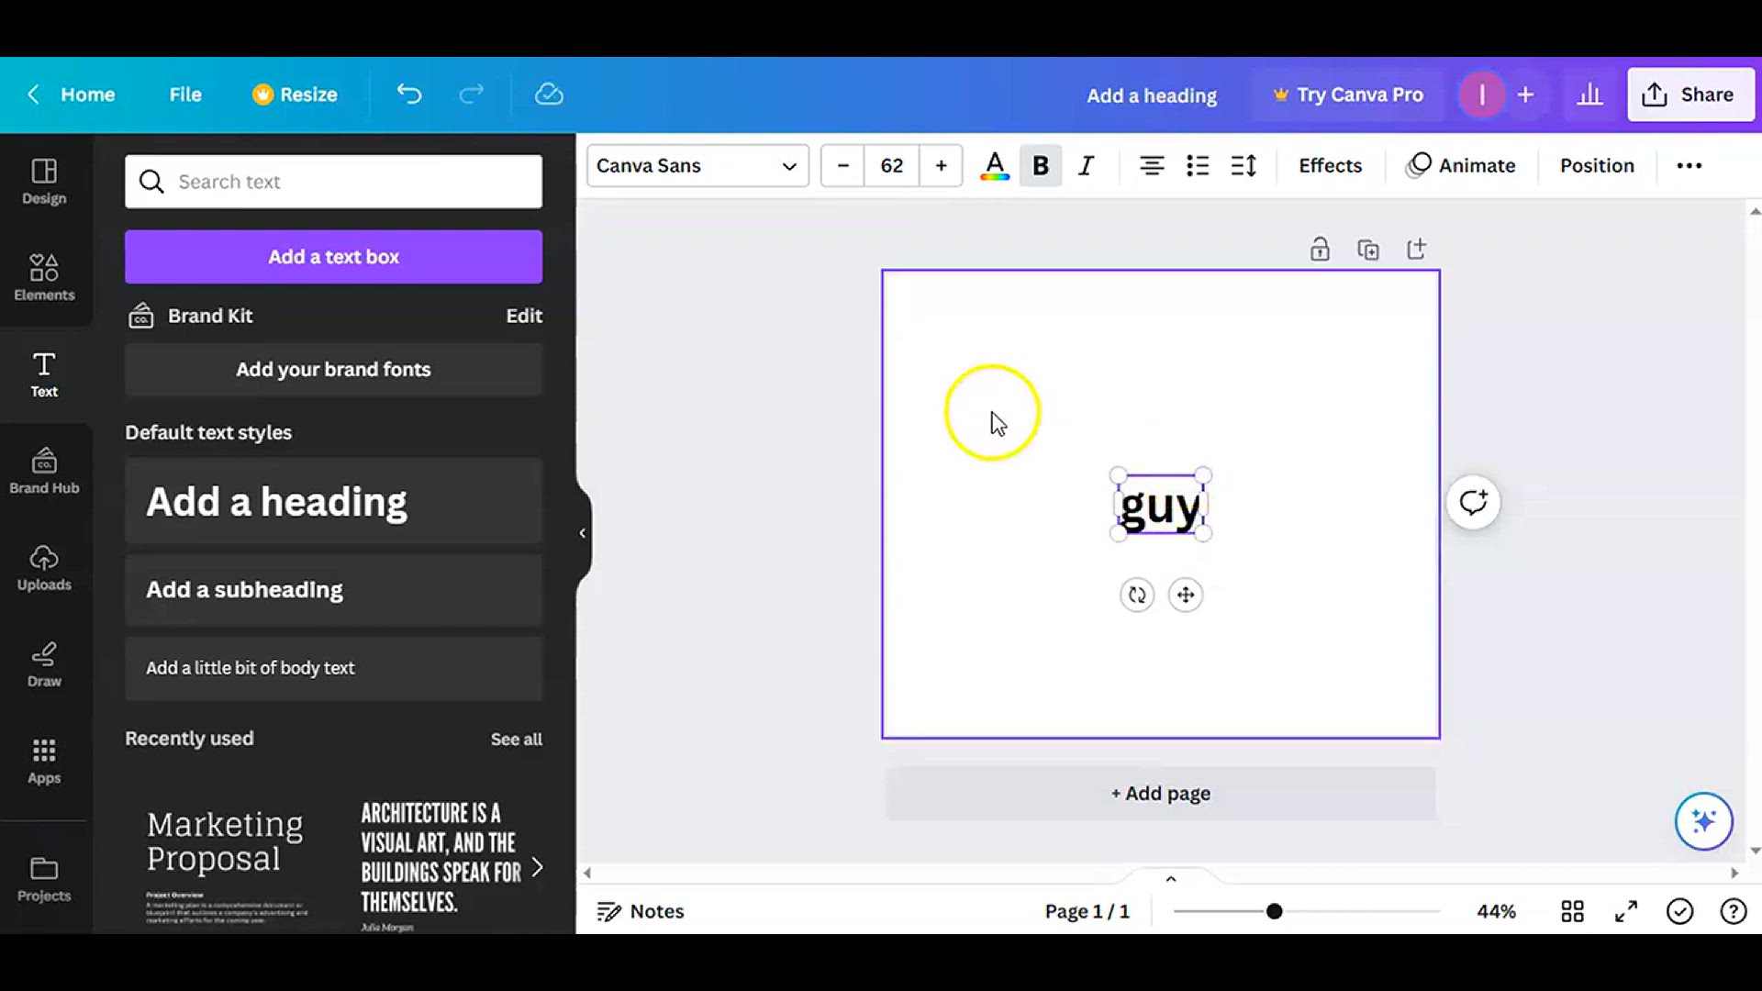Open the Projects sidebar panel

[44, 879]
